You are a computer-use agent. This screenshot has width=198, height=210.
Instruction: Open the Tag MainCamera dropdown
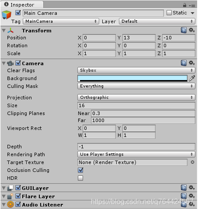click(61, 21)
